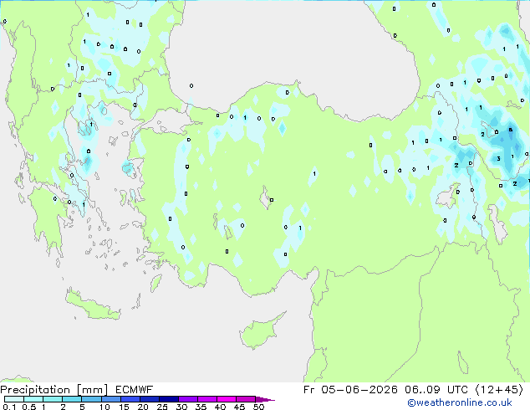530x410 pixels.
Task: Click the "06..09" time range text
Action: click(x=422, y=390)
